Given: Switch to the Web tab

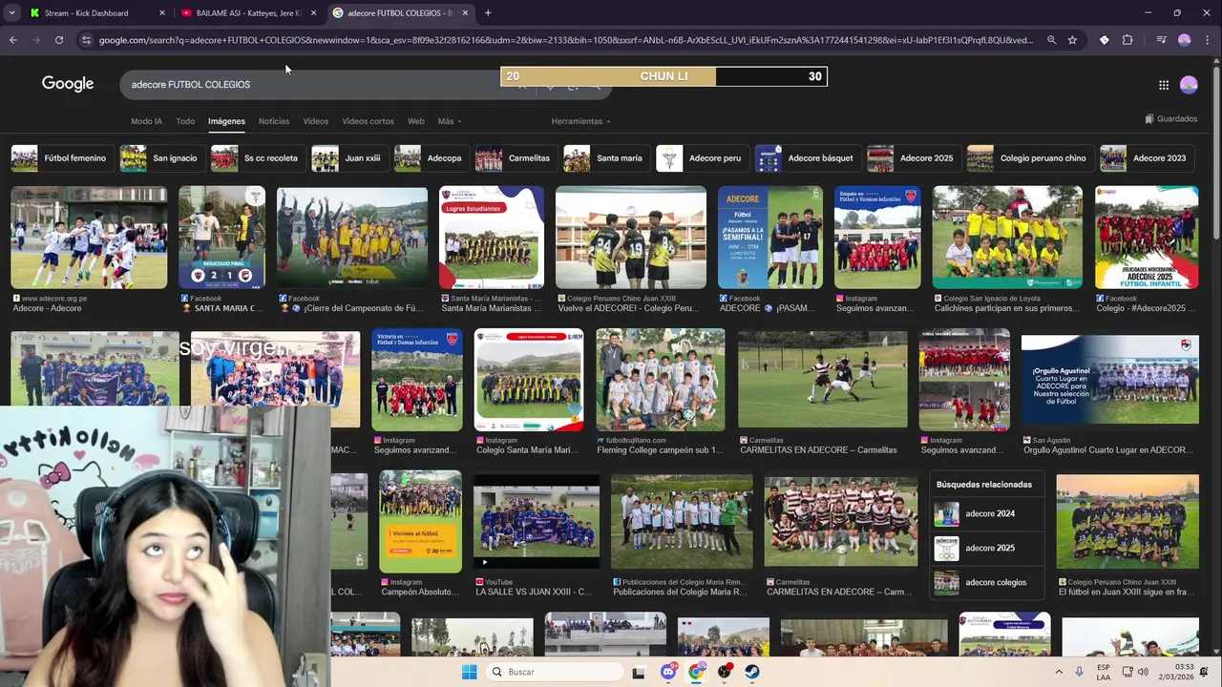Looking at the screenshot, I should click(x=415, y=121).
